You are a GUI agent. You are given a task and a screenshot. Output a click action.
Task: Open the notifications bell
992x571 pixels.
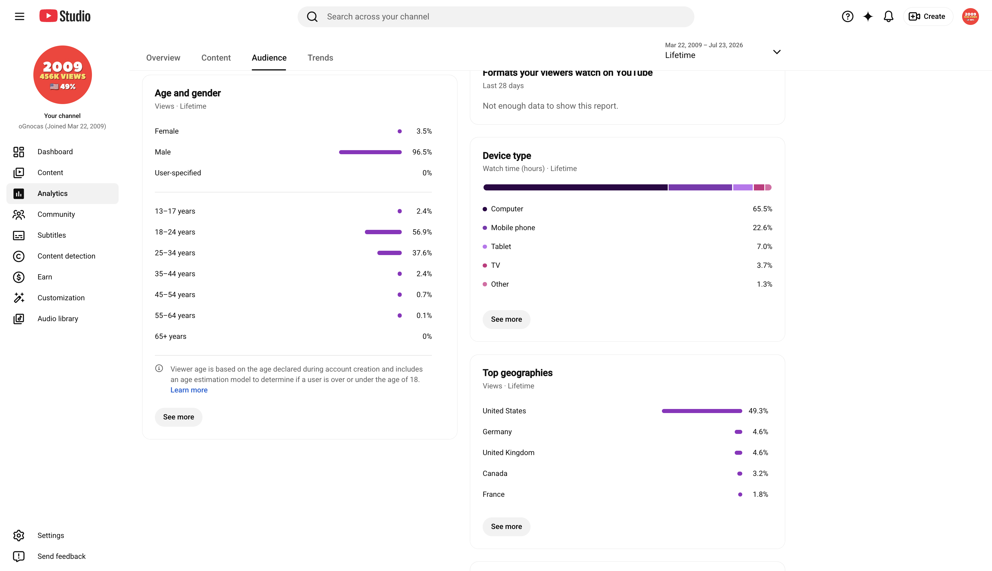(888, 17)
